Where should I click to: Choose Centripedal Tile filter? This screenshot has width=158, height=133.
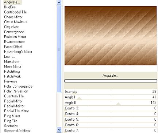[x=15, y=12]
